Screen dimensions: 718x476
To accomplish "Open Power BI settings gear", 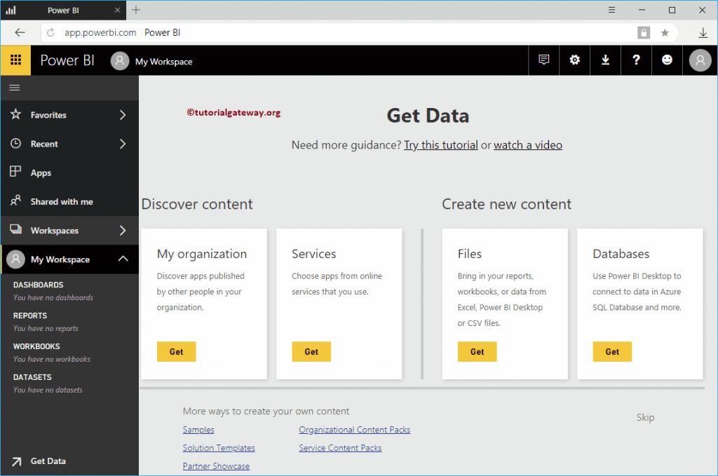I will [574, 60].
